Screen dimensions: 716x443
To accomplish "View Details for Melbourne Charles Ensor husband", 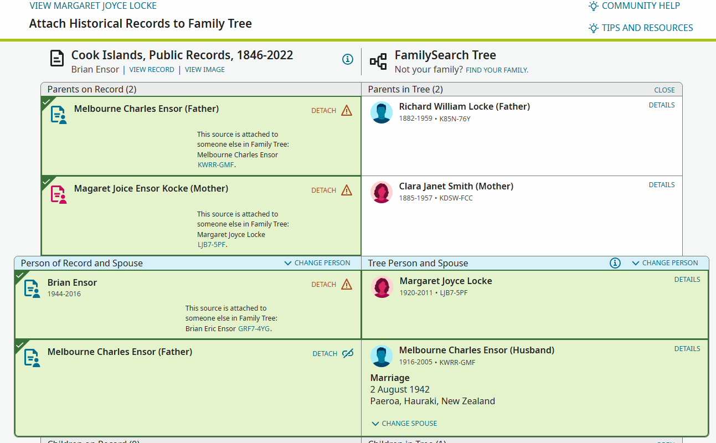I will pos(687,349).
